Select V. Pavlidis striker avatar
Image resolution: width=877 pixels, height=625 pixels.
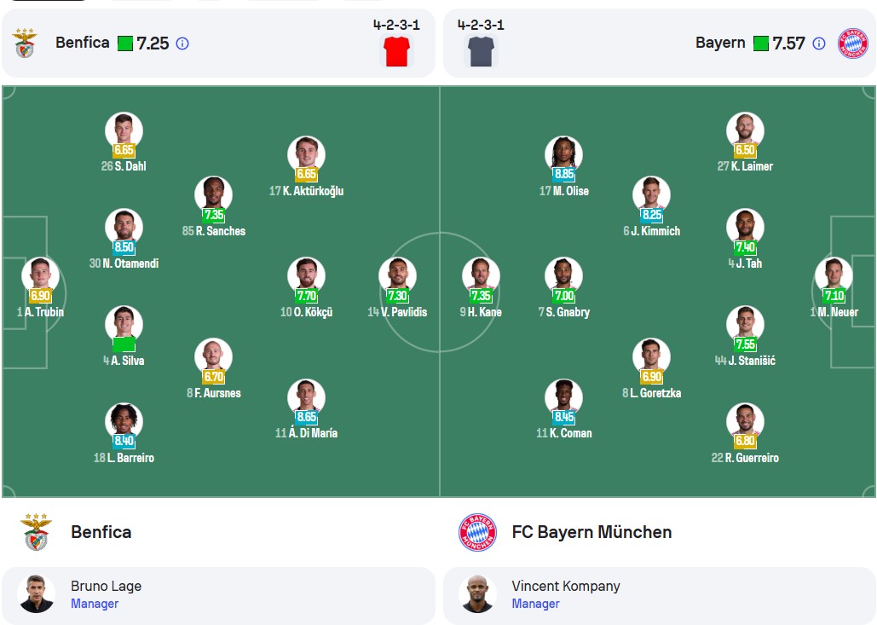[397, 275]
